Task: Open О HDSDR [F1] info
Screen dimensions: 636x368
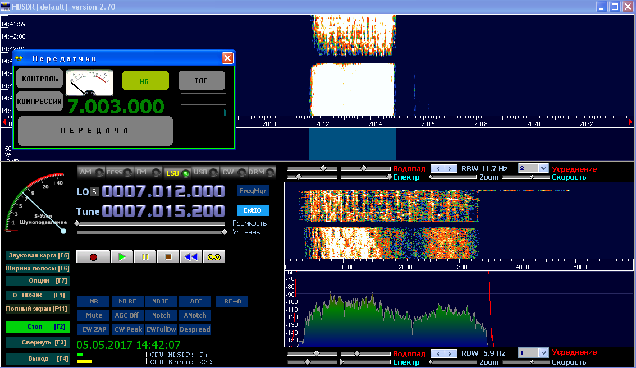Action: (x=38, y=295)
